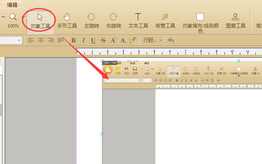
Task: Center-align the text
Action: coord(41,40)
